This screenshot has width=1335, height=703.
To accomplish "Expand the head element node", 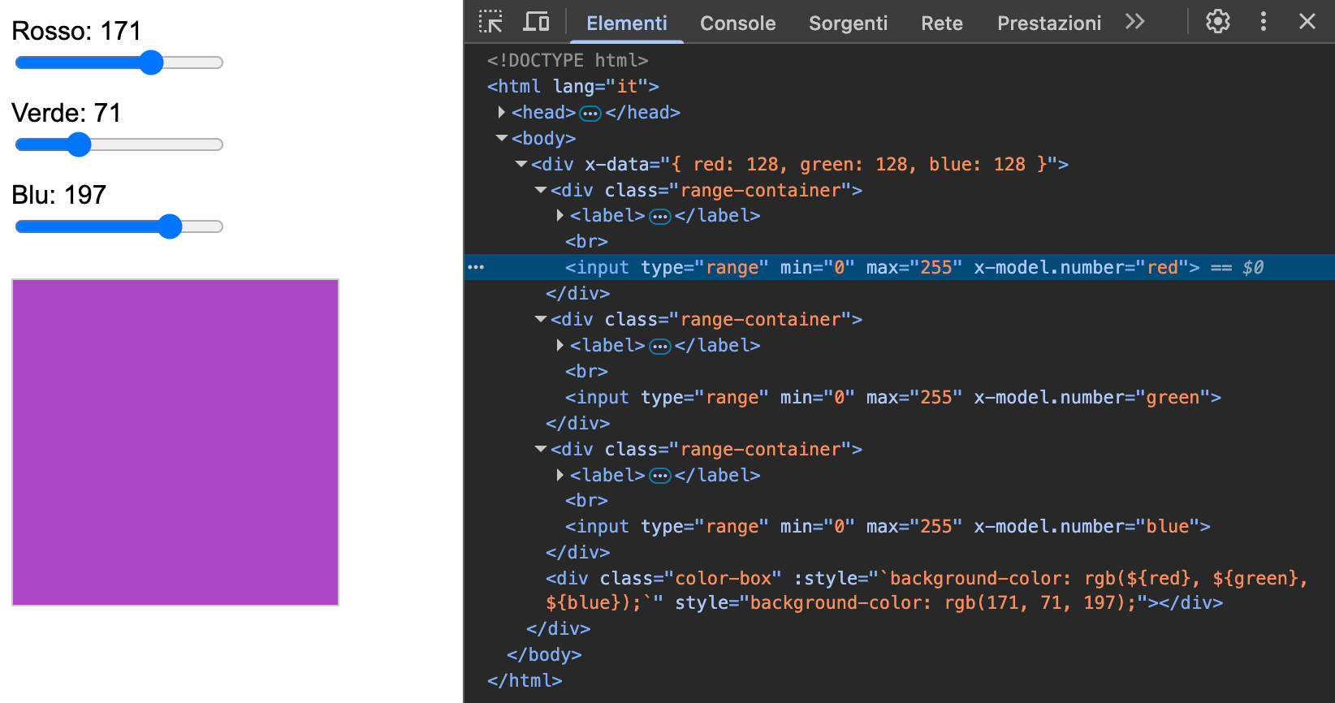I will coord(502,112).
